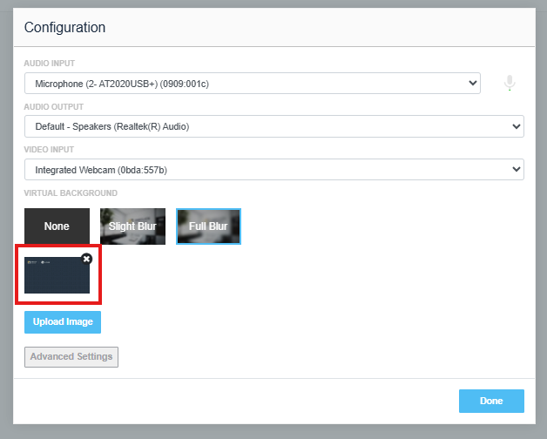Screen dimensions: 547x439
Task: Remove the uploaded background image
Action: (86, 259)
